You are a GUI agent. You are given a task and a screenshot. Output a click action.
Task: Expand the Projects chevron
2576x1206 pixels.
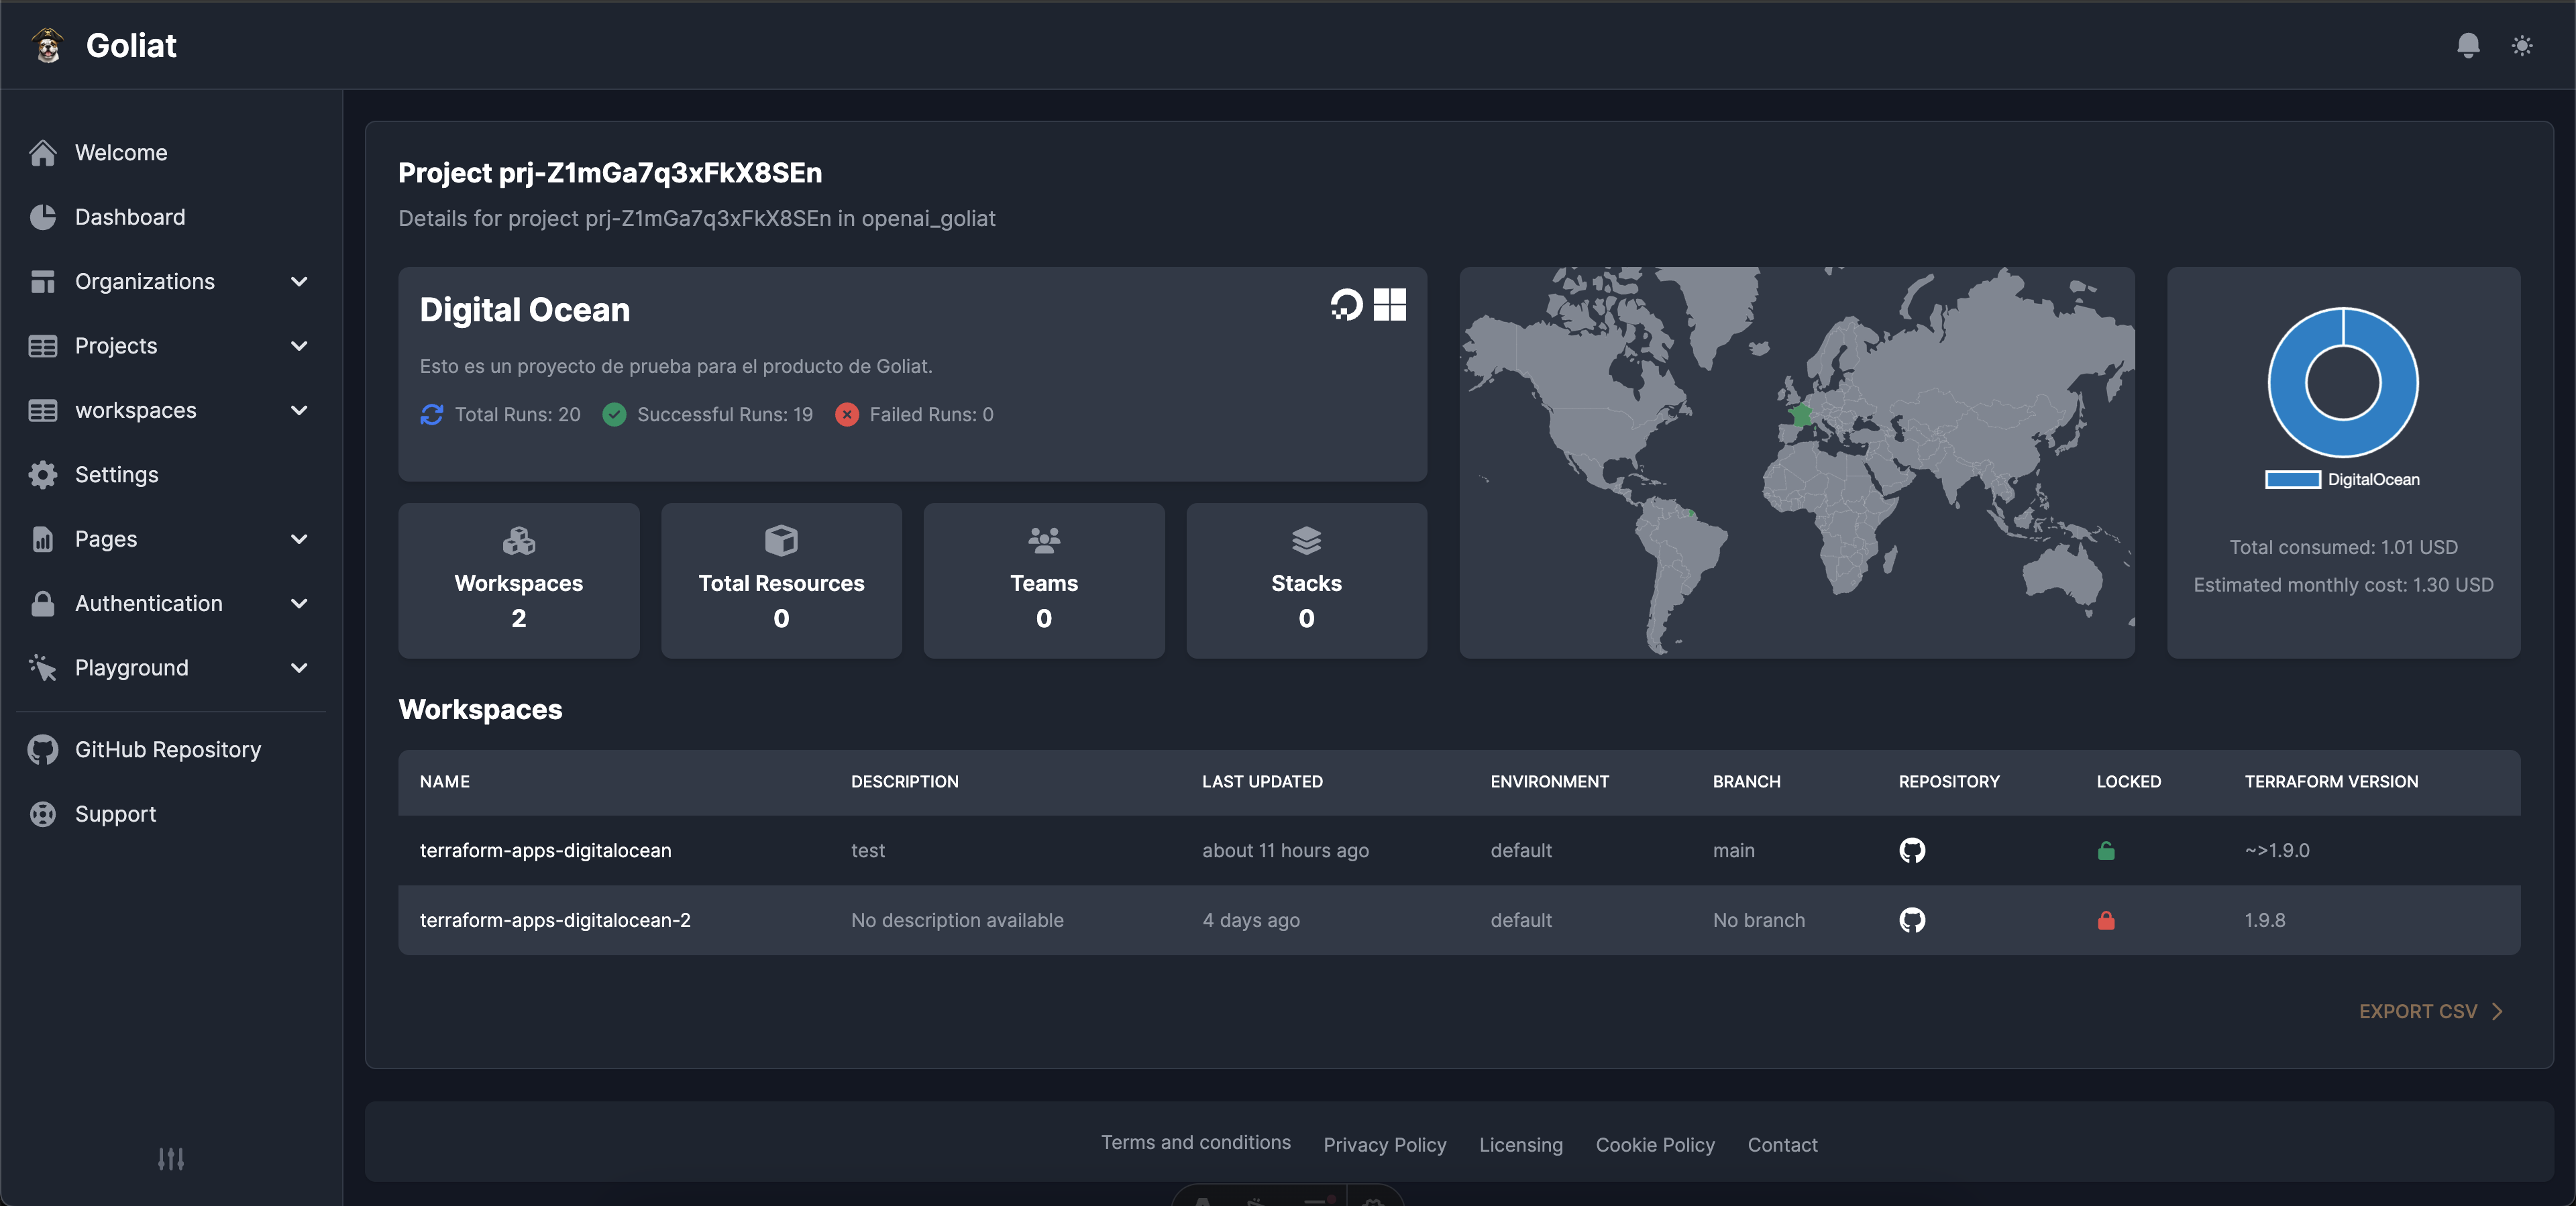299,346
